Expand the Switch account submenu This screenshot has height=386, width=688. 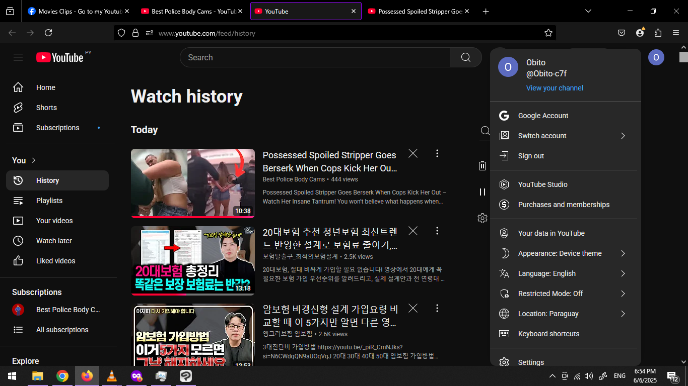tap(564, 136)
